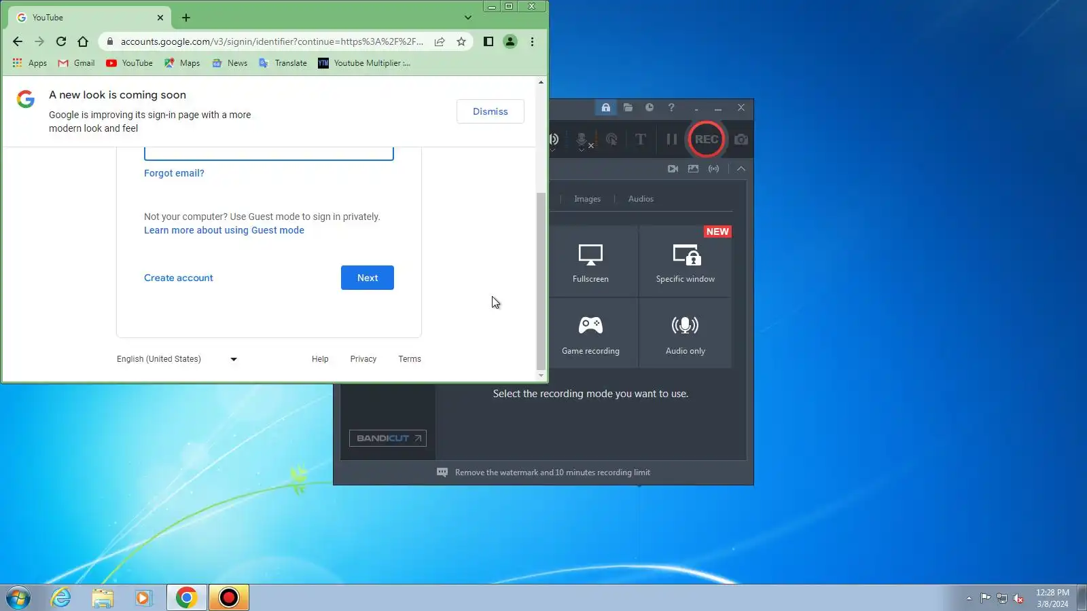
Task: Open the Translate bookmark
Action: pos(283,63)
